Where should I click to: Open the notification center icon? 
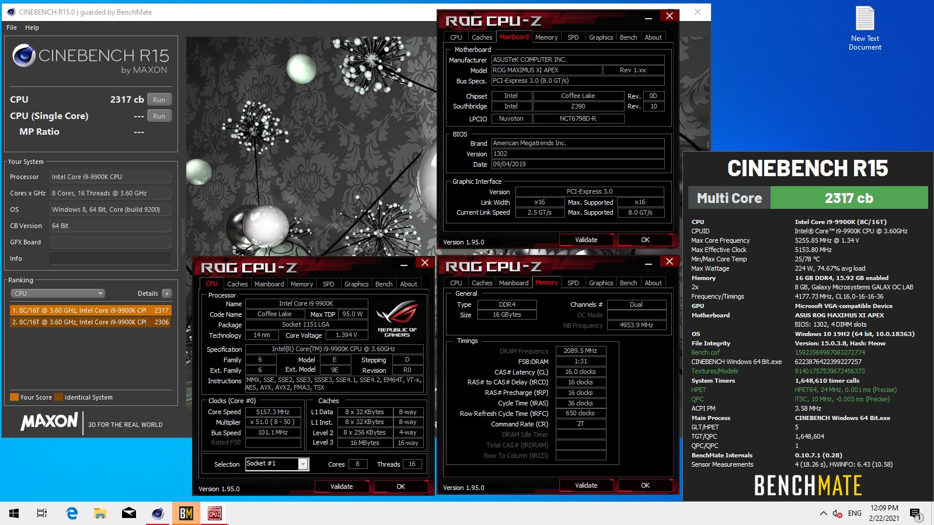[x=915, y=514]
